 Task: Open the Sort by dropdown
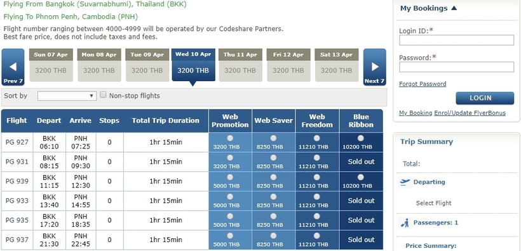click(x=67, y=96)
